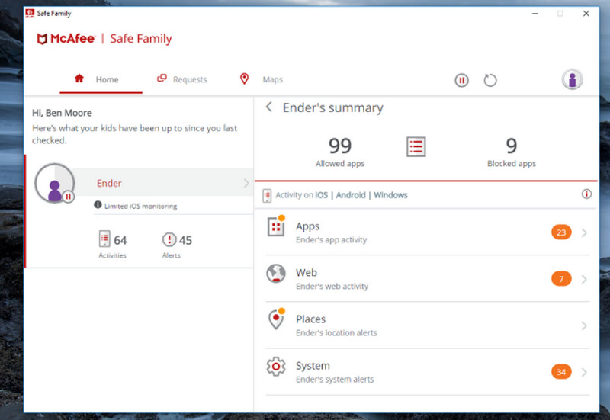This screenshot has width=610, height=420.
Task: Filter activity by Windows
Action: pos(390,195)
